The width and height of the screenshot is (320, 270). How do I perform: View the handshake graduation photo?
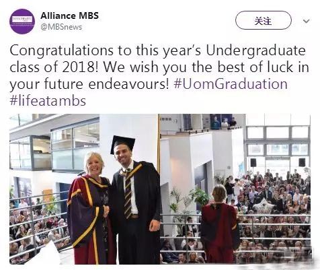pyautogui.click(x=84, y=189)
